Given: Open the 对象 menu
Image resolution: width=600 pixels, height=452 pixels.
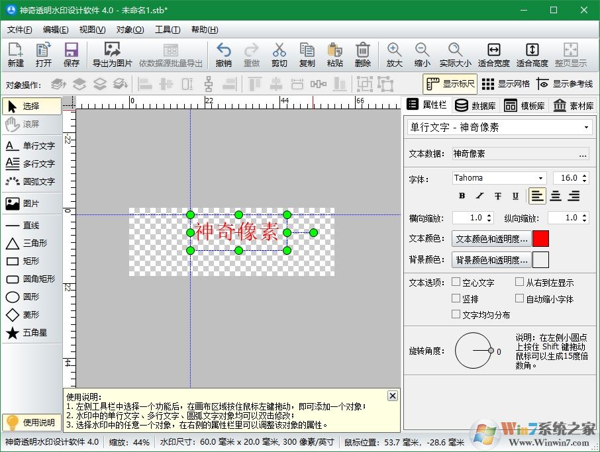Looking at the screenshot, I should pyautogui.click(x=130, y=29).
